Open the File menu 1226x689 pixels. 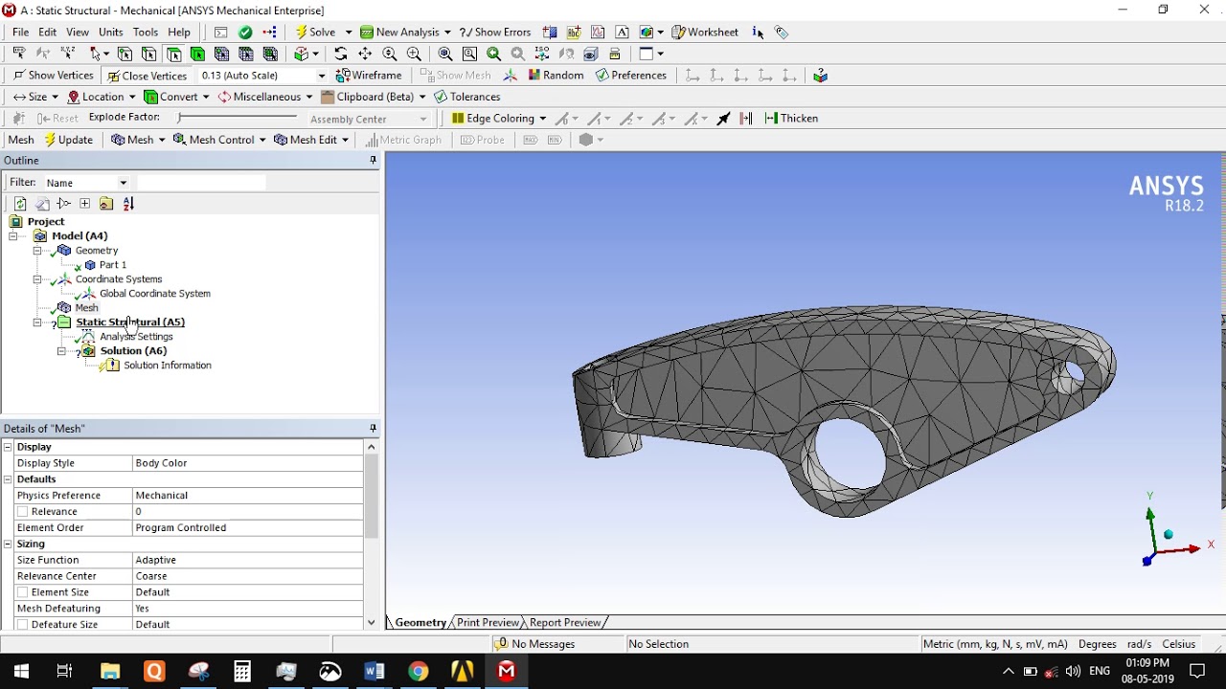coord(20,32)
